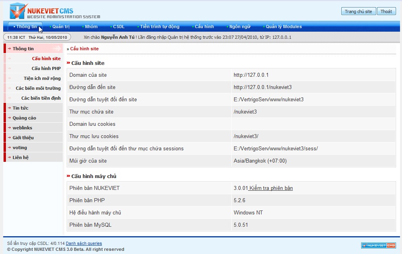
Task: Click the NukeViet CMS logo
Action: coord(55,11)
